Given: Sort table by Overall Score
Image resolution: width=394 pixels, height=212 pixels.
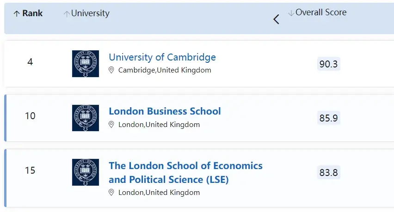Looking at the screenshot, I should pos(320,12).
